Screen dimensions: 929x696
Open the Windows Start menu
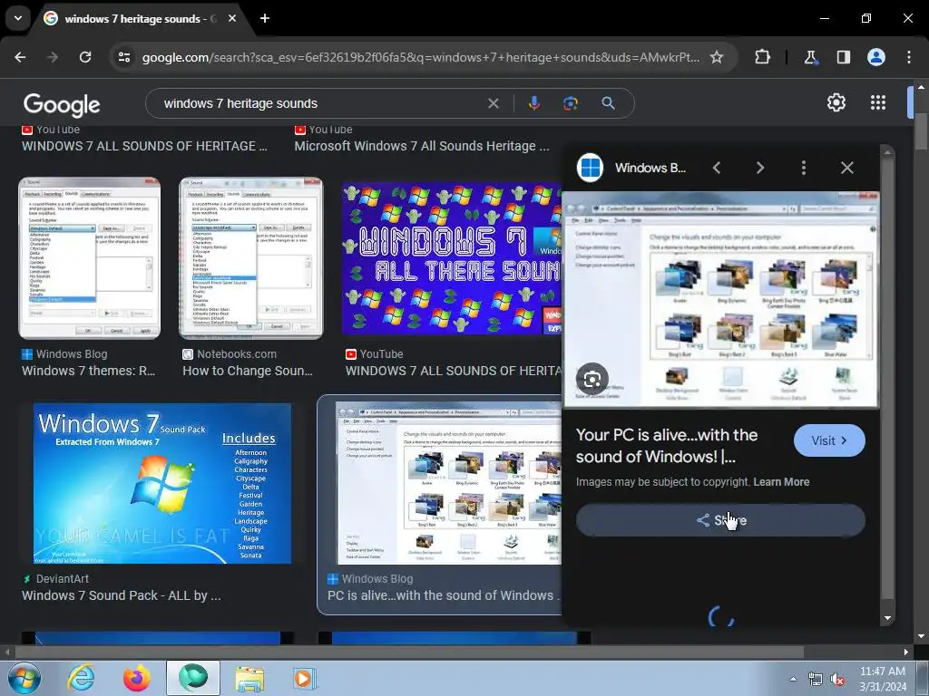point(24,678)
